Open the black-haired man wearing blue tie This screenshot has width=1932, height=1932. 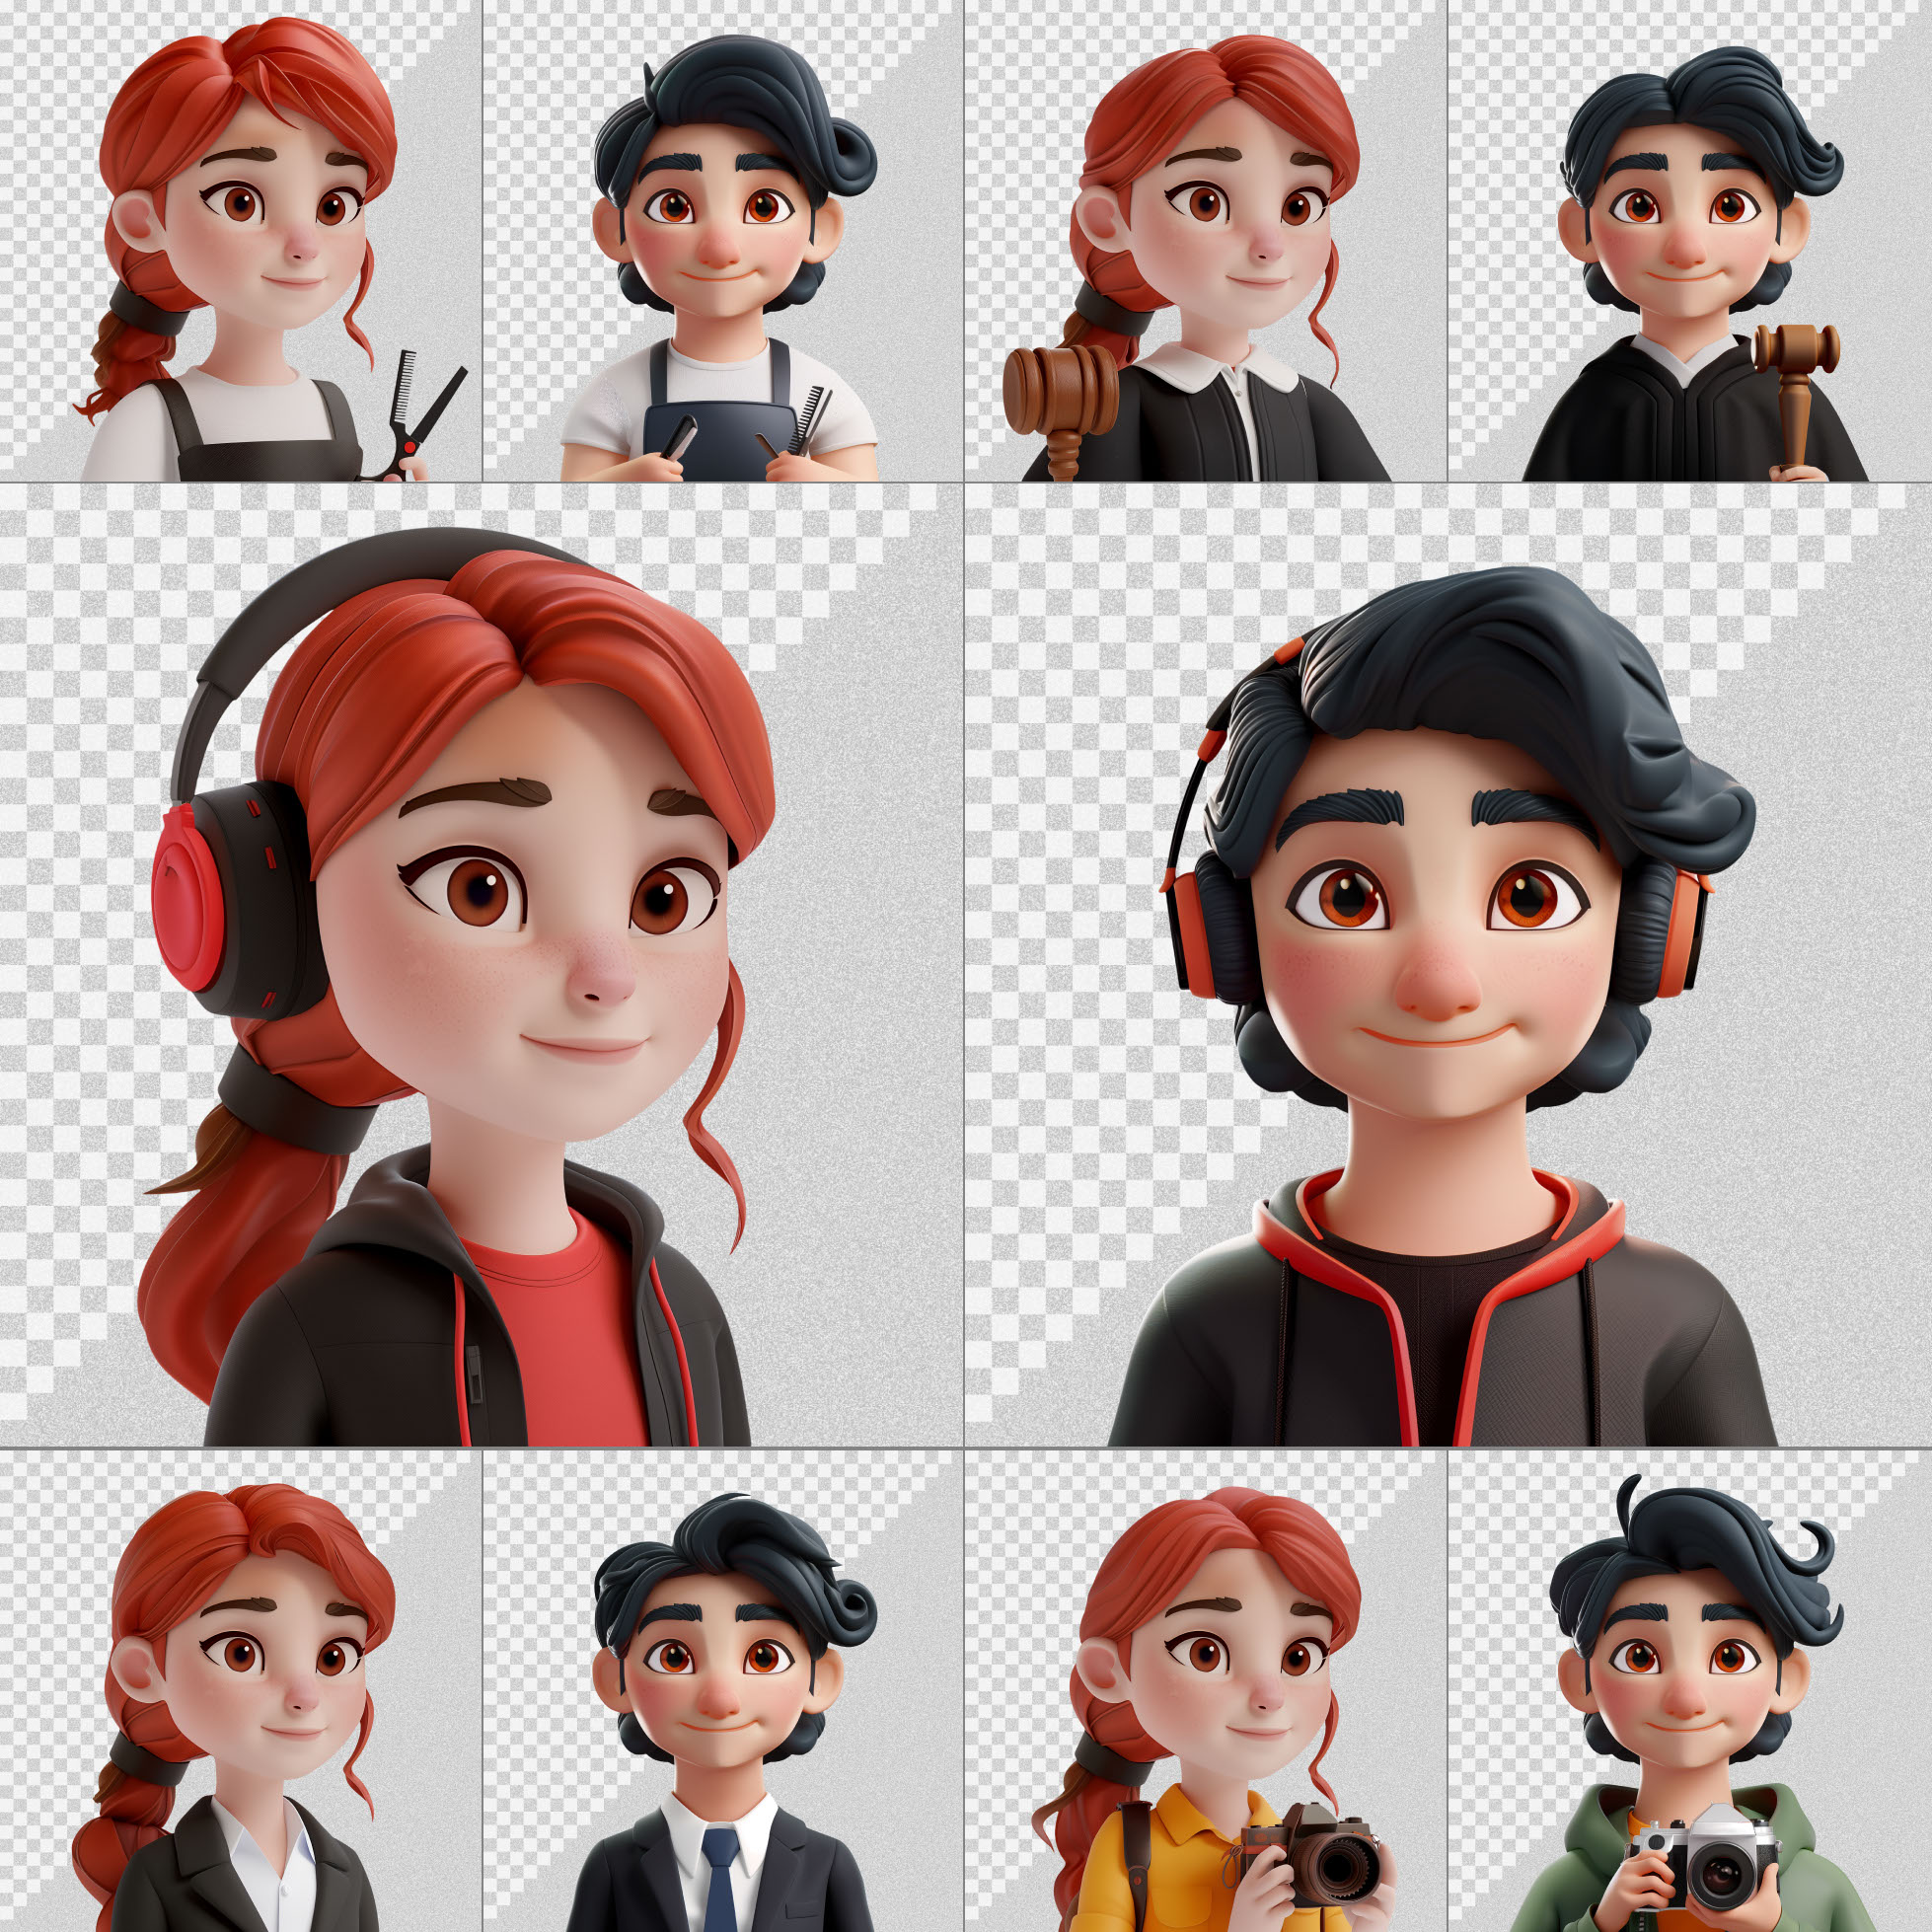tap(720, 1690)
